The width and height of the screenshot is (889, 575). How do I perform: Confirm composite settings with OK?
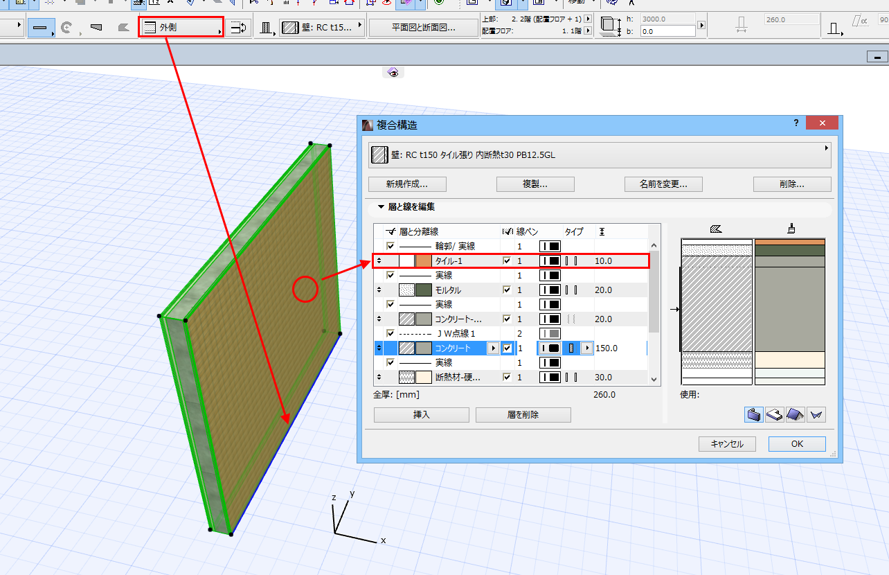797,444
